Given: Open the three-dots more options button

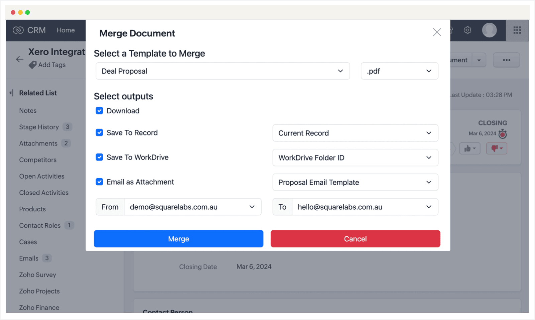Looking at the screenshot, I should (x=507, y=60).
